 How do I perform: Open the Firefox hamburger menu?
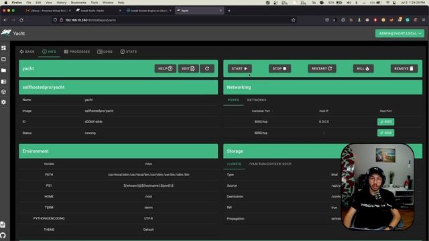pos(424,20)
